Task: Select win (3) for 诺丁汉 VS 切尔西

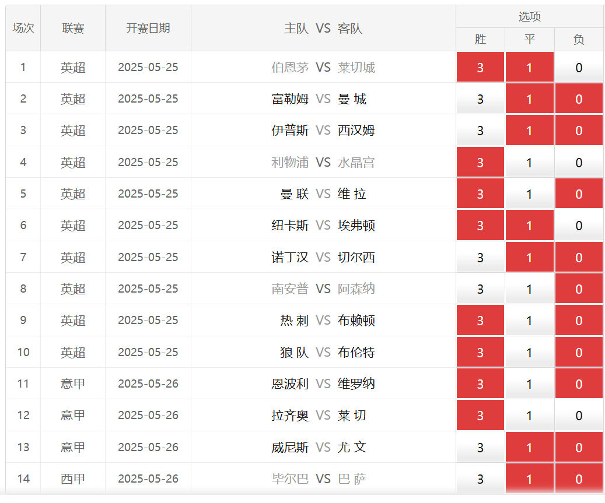Action: 480,257
